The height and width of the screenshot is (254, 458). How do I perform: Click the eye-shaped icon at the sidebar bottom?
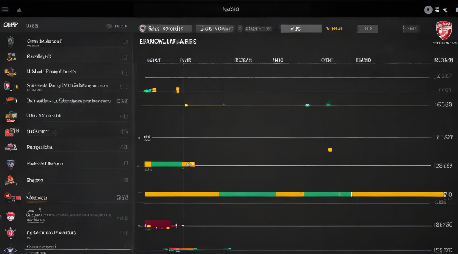(10, 250)
